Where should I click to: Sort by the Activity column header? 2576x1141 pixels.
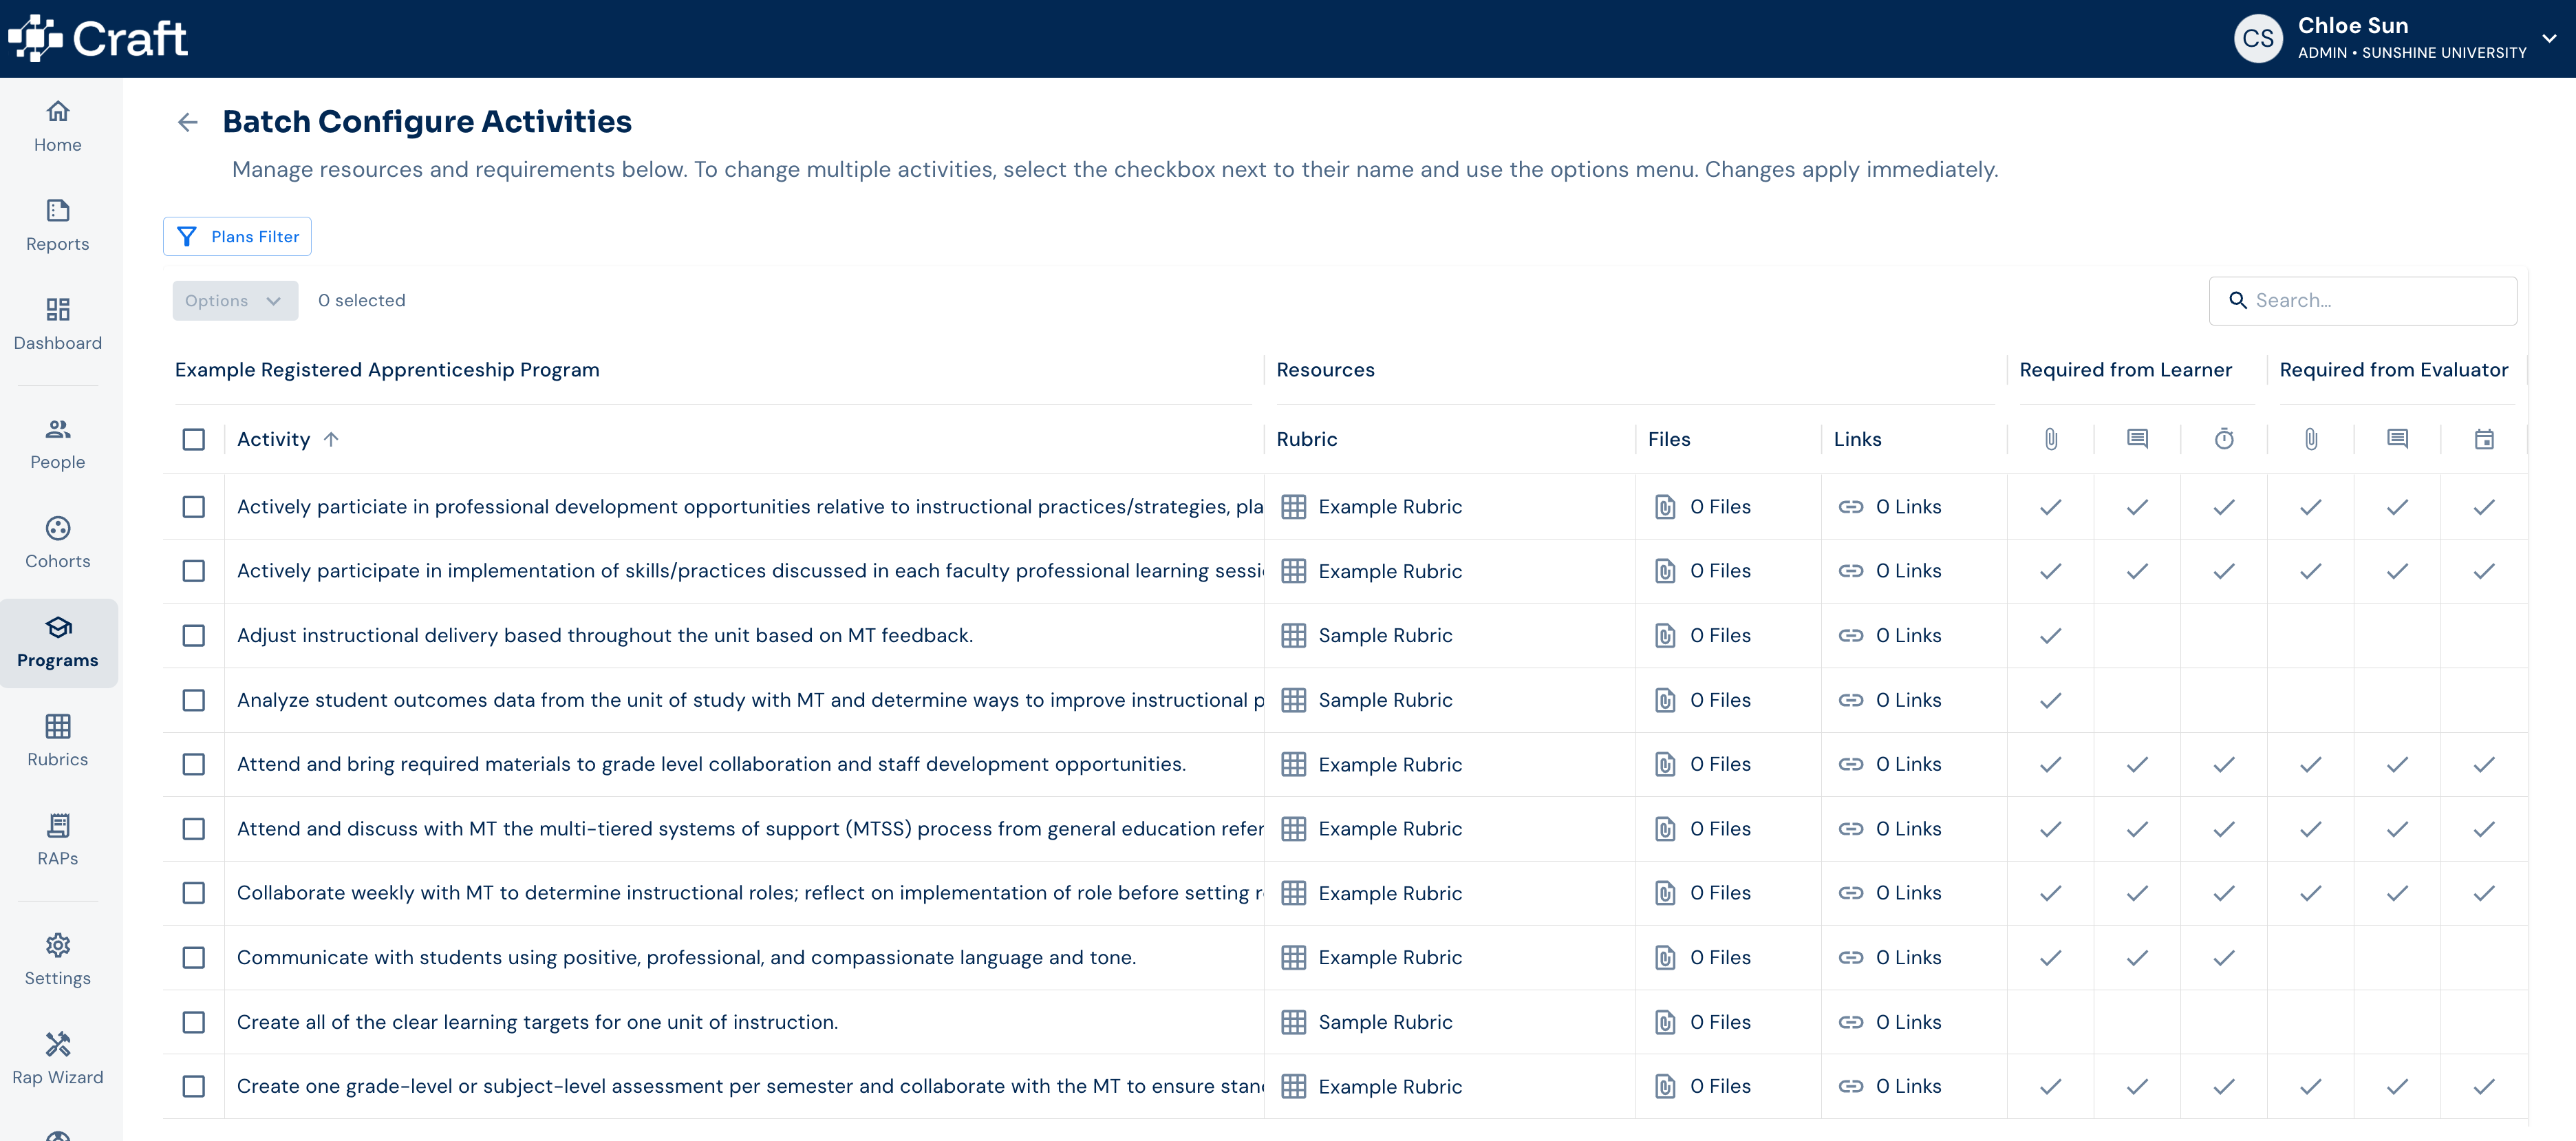[273, 439]
